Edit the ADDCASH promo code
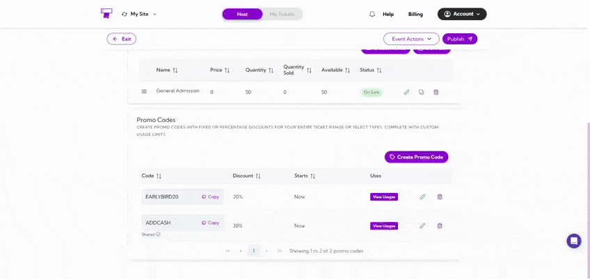This screenshot has width=590, height=279. (x=422, y=226)
